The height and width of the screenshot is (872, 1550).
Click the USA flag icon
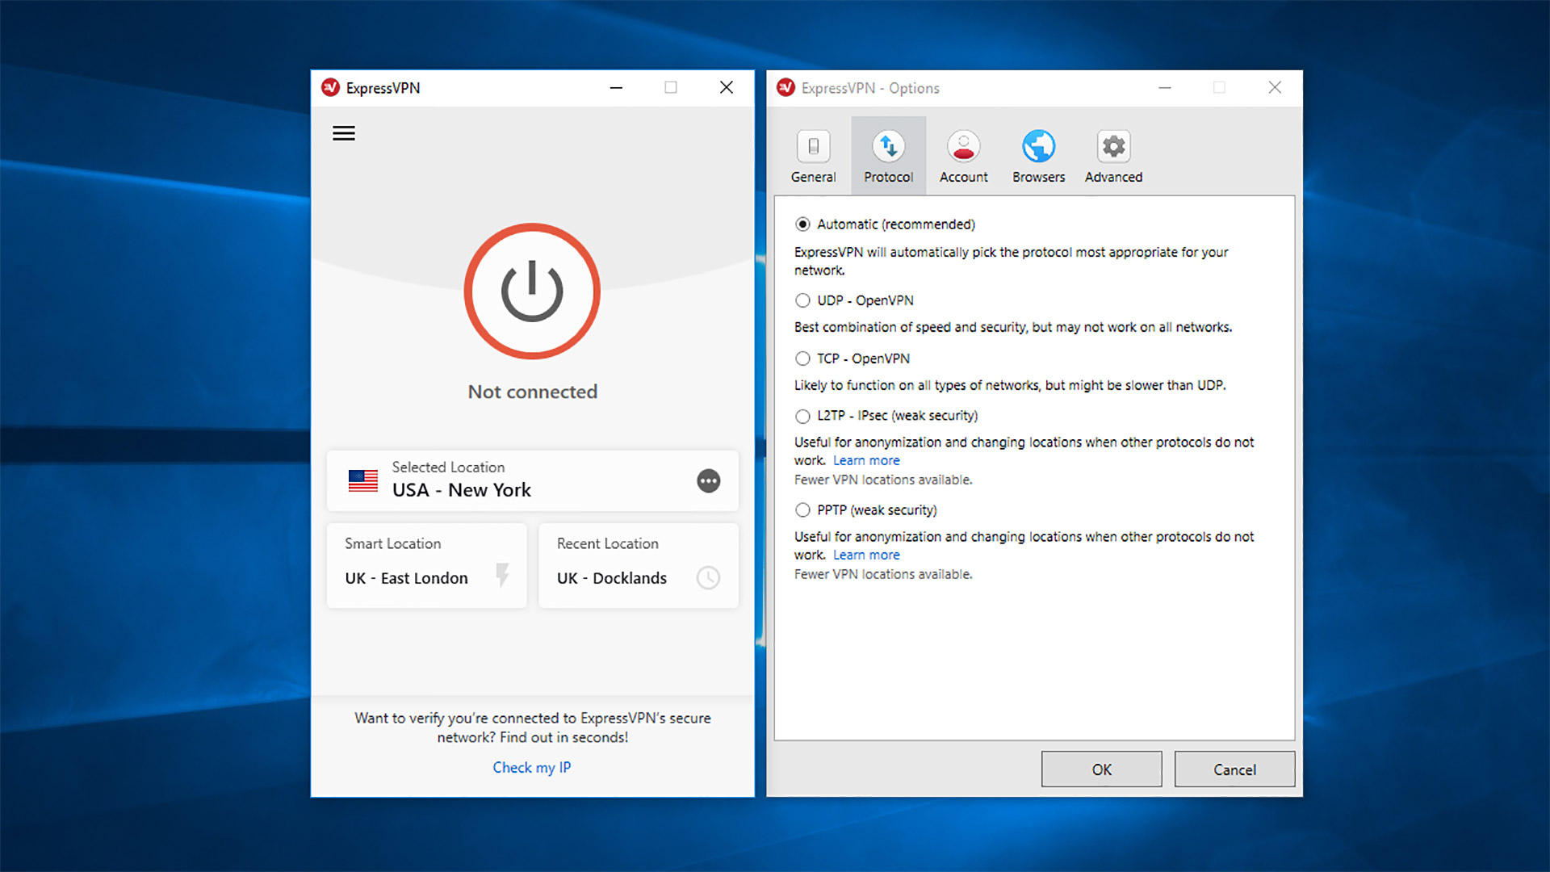click(363, 480)
